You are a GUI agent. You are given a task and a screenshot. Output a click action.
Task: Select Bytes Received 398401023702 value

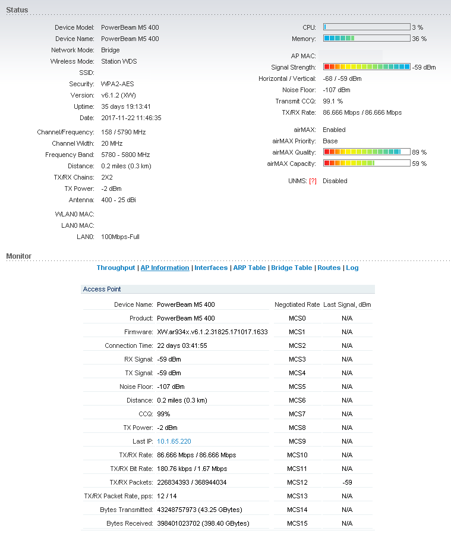203,523
